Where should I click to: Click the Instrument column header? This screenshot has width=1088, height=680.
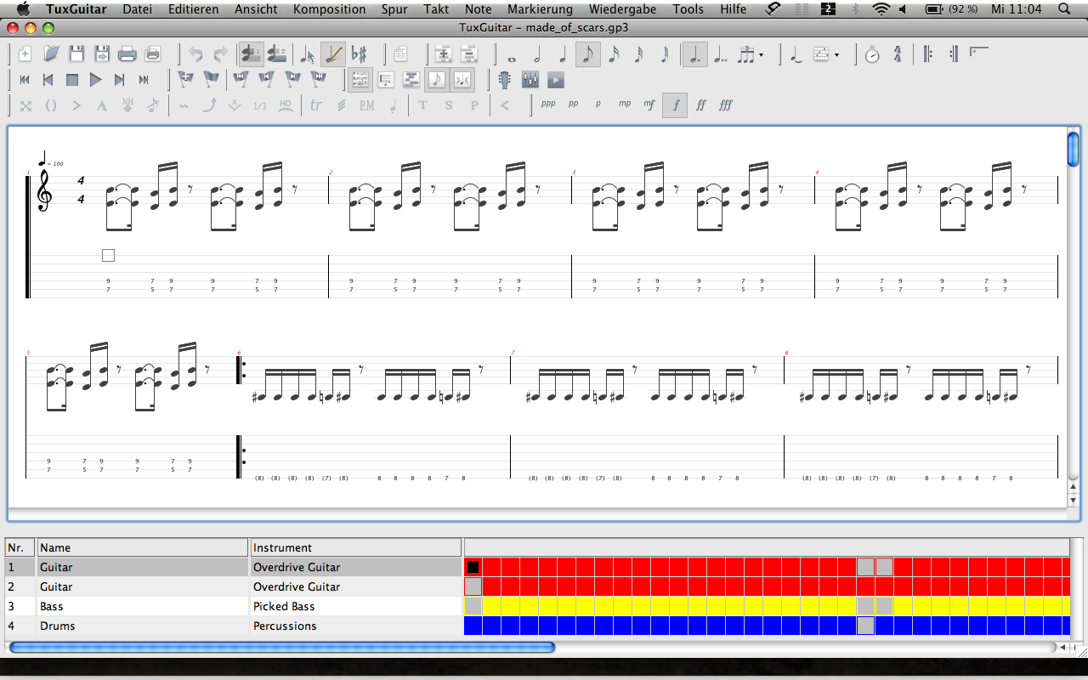coord(355,547)
